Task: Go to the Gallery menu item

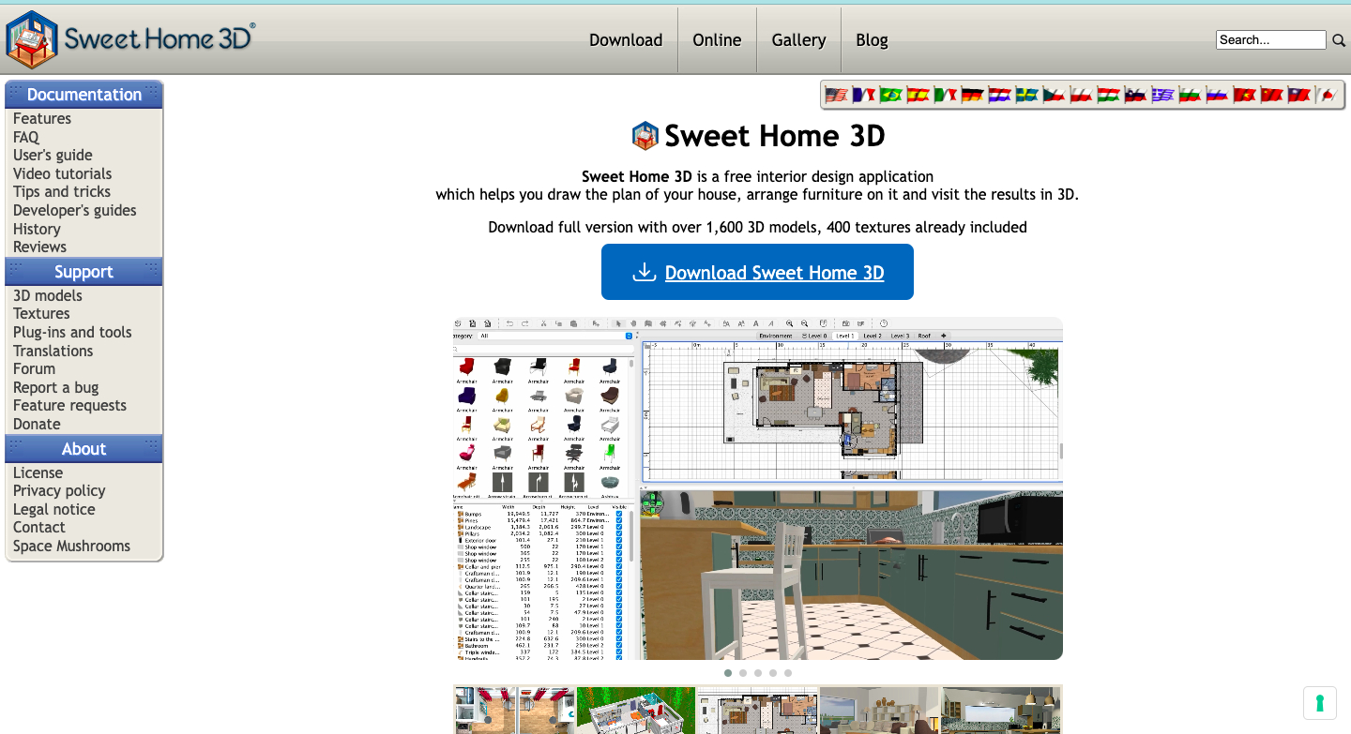Action: click(x=798, y=40)
